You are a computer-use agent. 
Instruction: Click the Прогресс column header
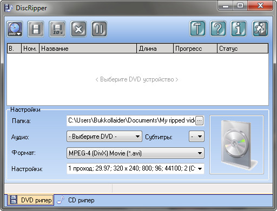point(195,49)
